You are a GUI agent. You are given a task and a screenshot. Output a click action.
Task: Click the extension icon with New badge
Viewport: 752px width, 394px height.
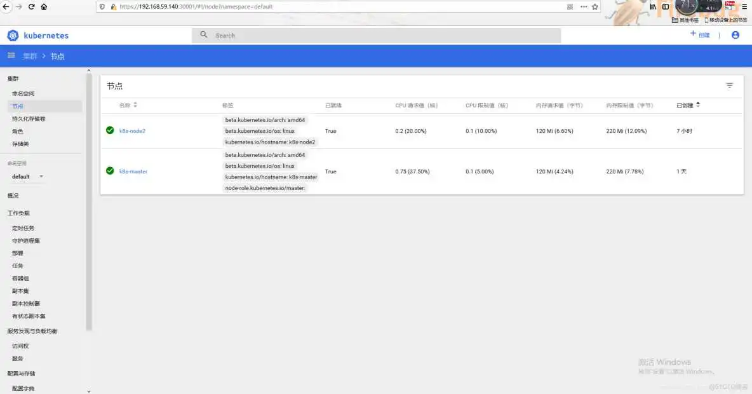(730, 6)
